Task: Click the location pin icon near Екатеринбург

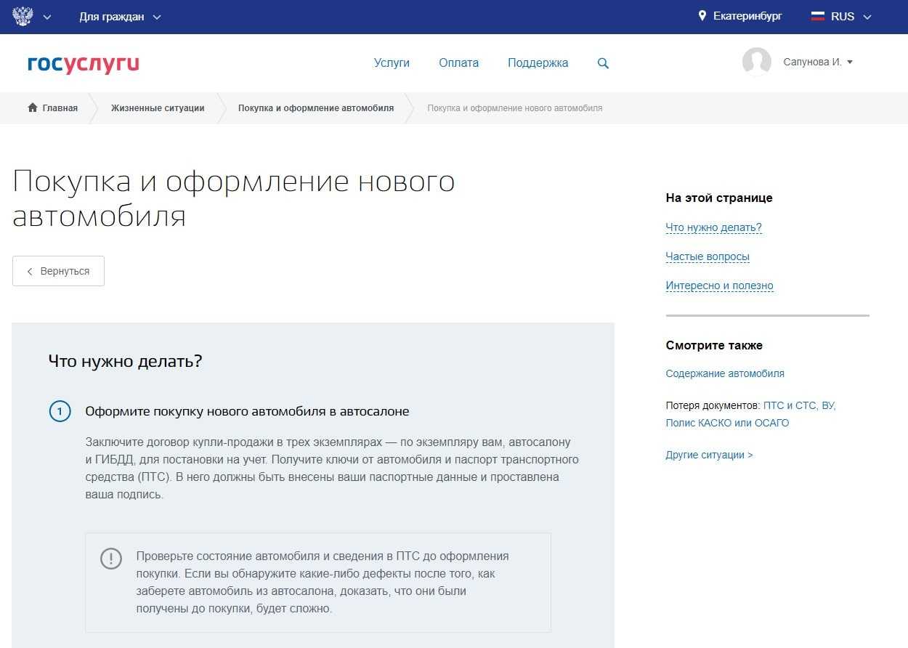Action: [x=702, y=16]
